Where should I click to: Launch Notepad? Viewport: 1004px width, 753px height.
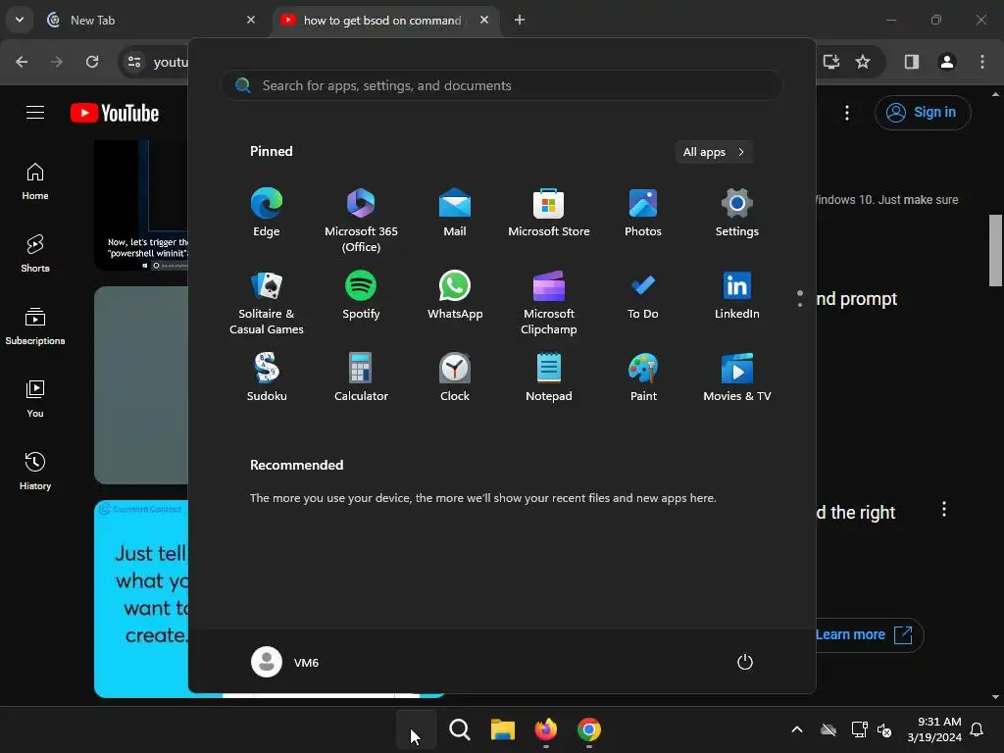549,377
